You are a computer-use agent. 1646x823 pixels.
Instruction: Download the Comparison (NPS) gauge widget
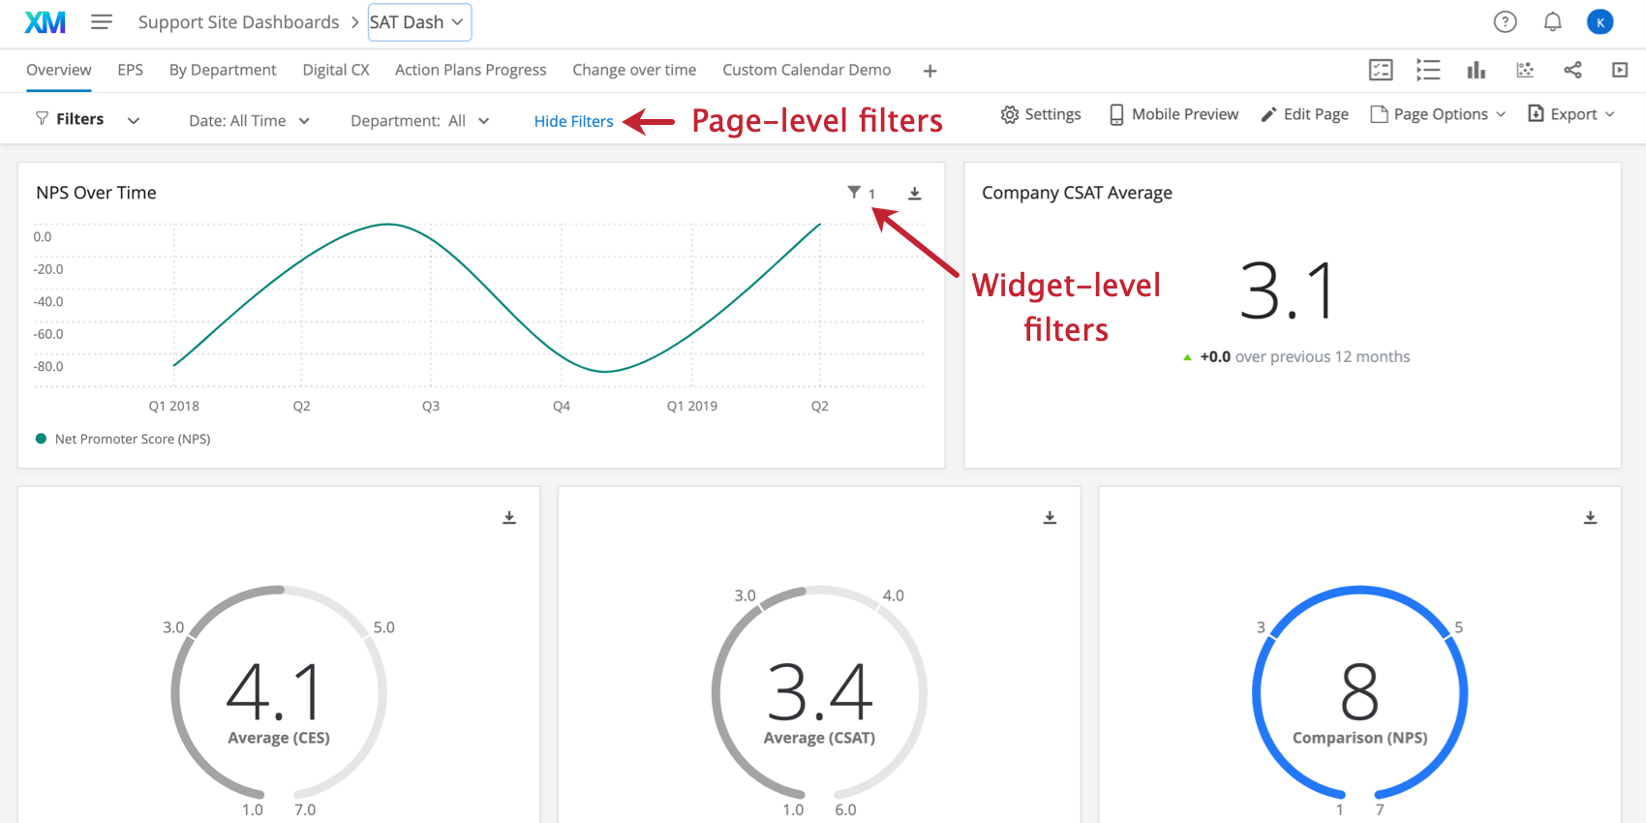[x=1590, y=518]
